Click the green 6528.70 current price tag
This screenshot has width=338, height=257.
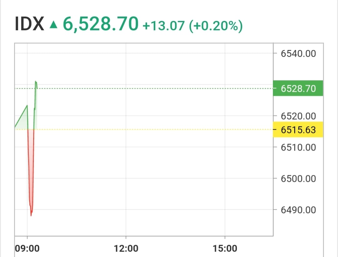point(298,88)
